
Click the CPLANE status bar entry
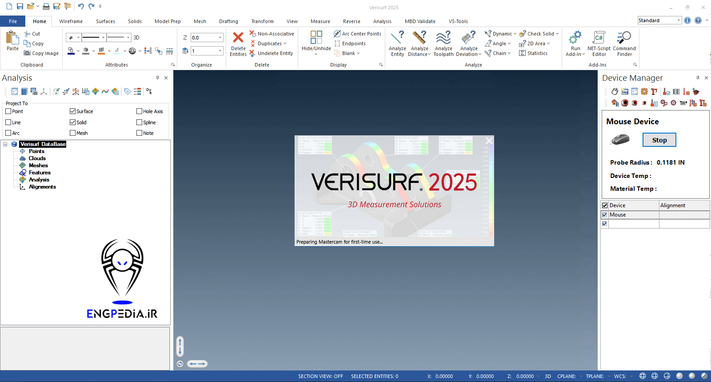[x=567, y=376]
